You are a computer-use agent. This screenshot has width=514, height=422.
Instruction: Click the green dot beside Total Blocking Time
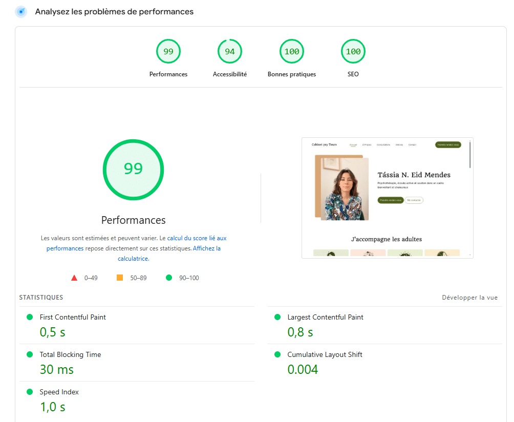[30, 354]
